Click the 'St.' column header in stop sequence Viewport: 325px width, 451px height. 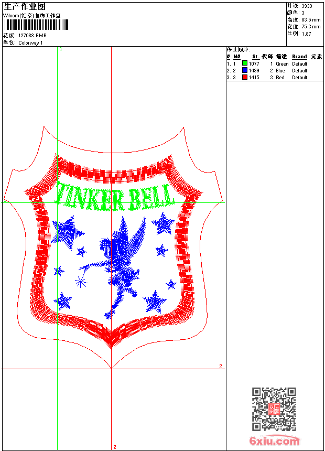(256, 57)
